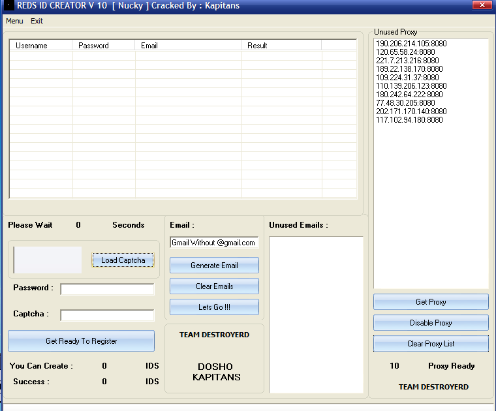This screenshot has height=411, width=496.
Task: Select proxy 77.48.30.205:8080
Action: click(x=405, y=103)
